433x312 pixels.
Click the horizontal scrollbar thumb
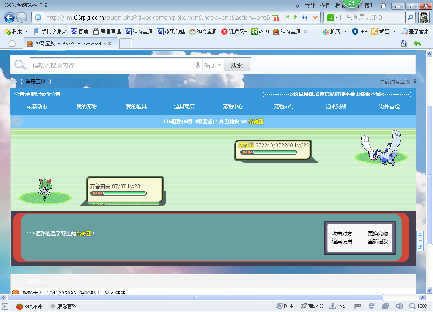pyautogui.click(x=195, y=297)
